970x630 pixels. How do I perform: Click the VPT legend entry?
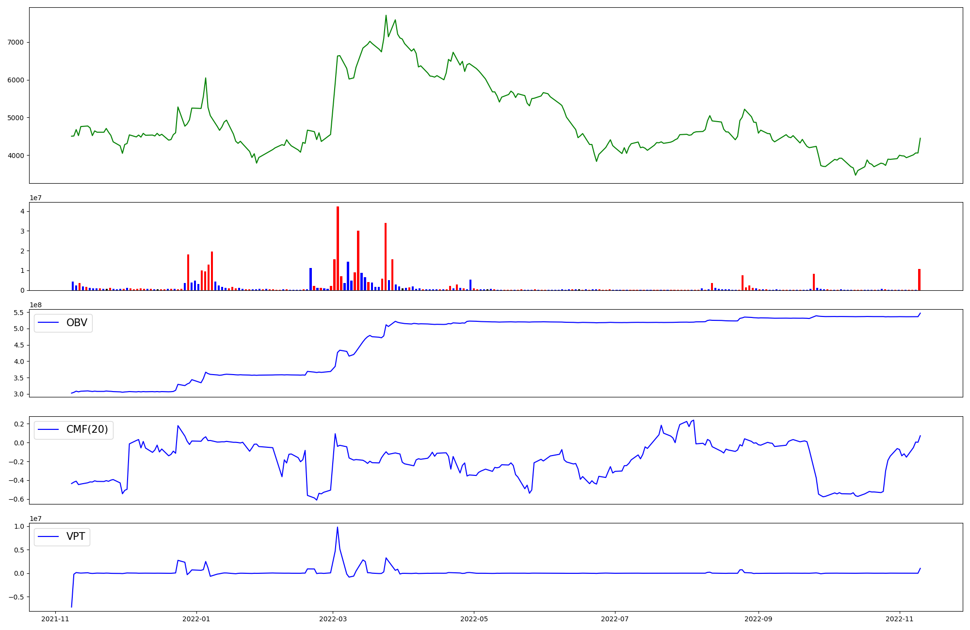[x=76, y=536]
